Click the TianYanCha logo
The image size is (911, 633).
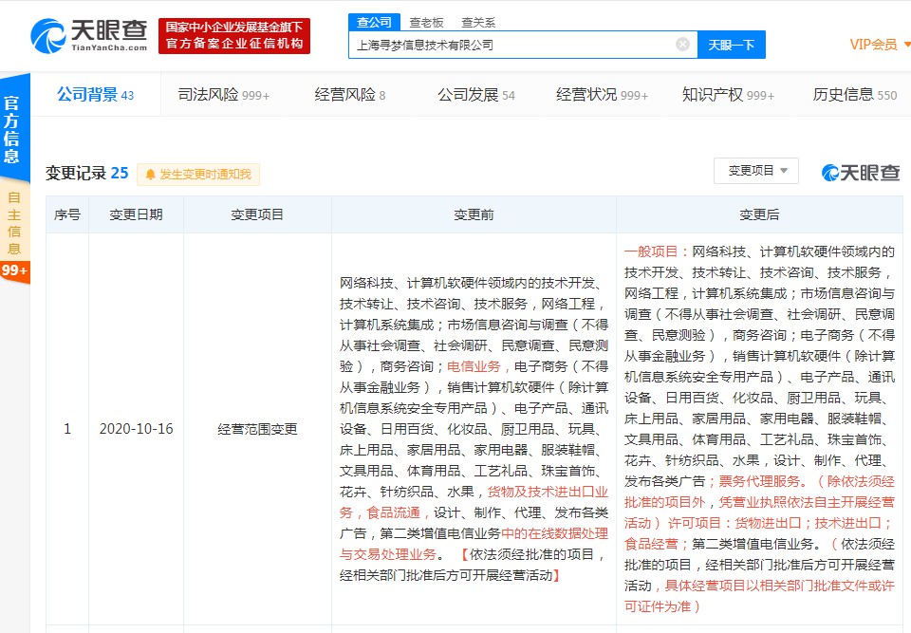point(89,36)
